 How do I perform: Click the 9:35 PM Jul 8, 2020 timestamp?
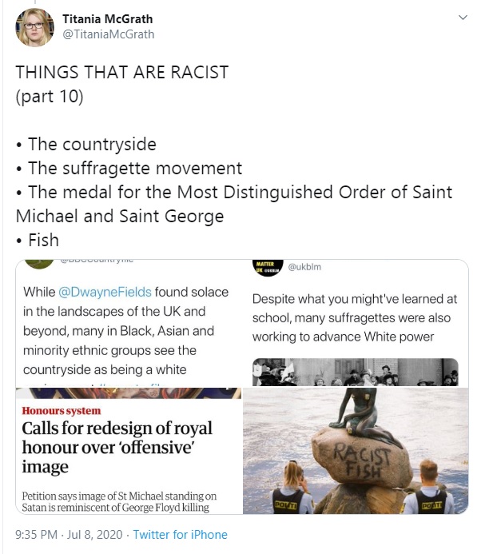click(x=69, y=535)
